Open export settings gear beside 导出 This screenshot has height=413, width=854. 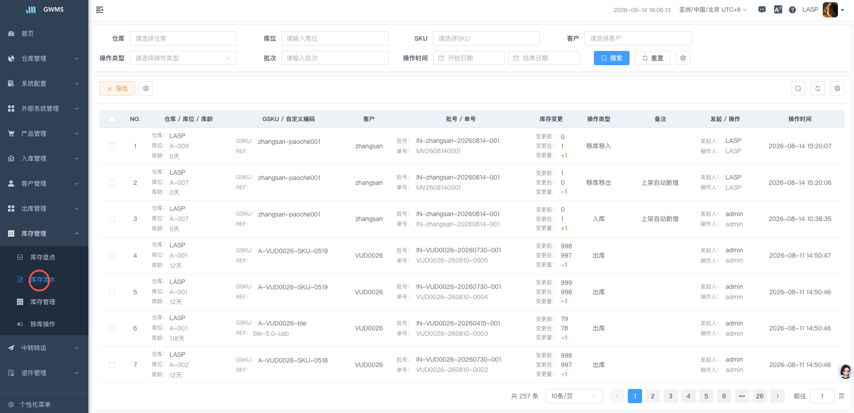[146, 88]
